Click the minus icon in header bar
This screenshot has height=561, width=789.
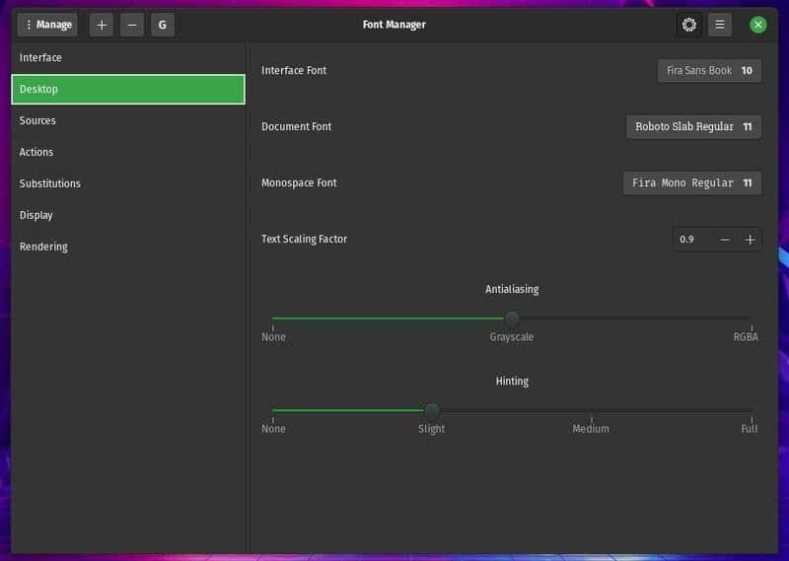click(x=132, y=25)
